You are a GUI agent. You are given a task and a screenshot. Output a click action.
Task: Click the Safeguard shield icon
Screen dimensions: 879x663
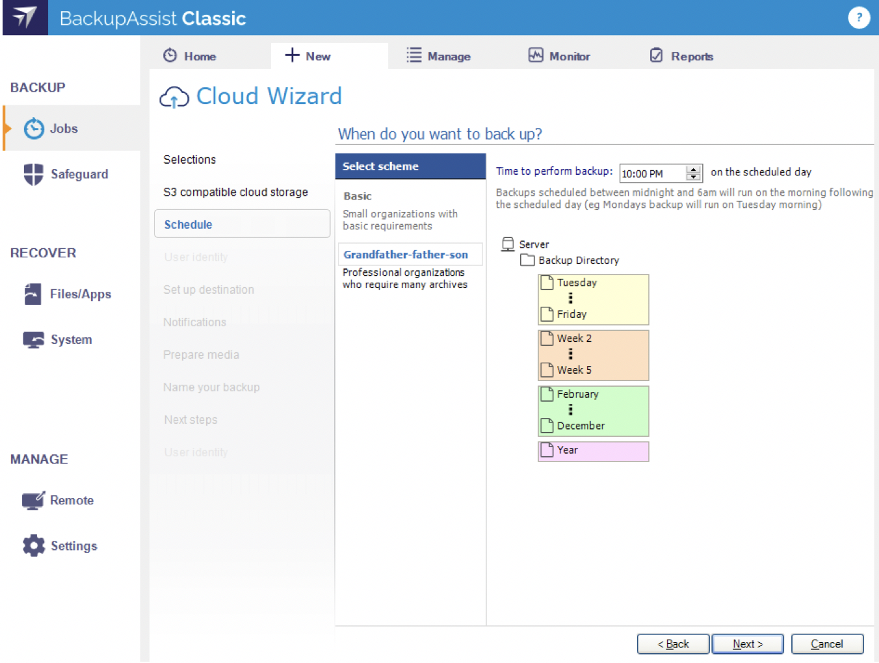point(34,174)
